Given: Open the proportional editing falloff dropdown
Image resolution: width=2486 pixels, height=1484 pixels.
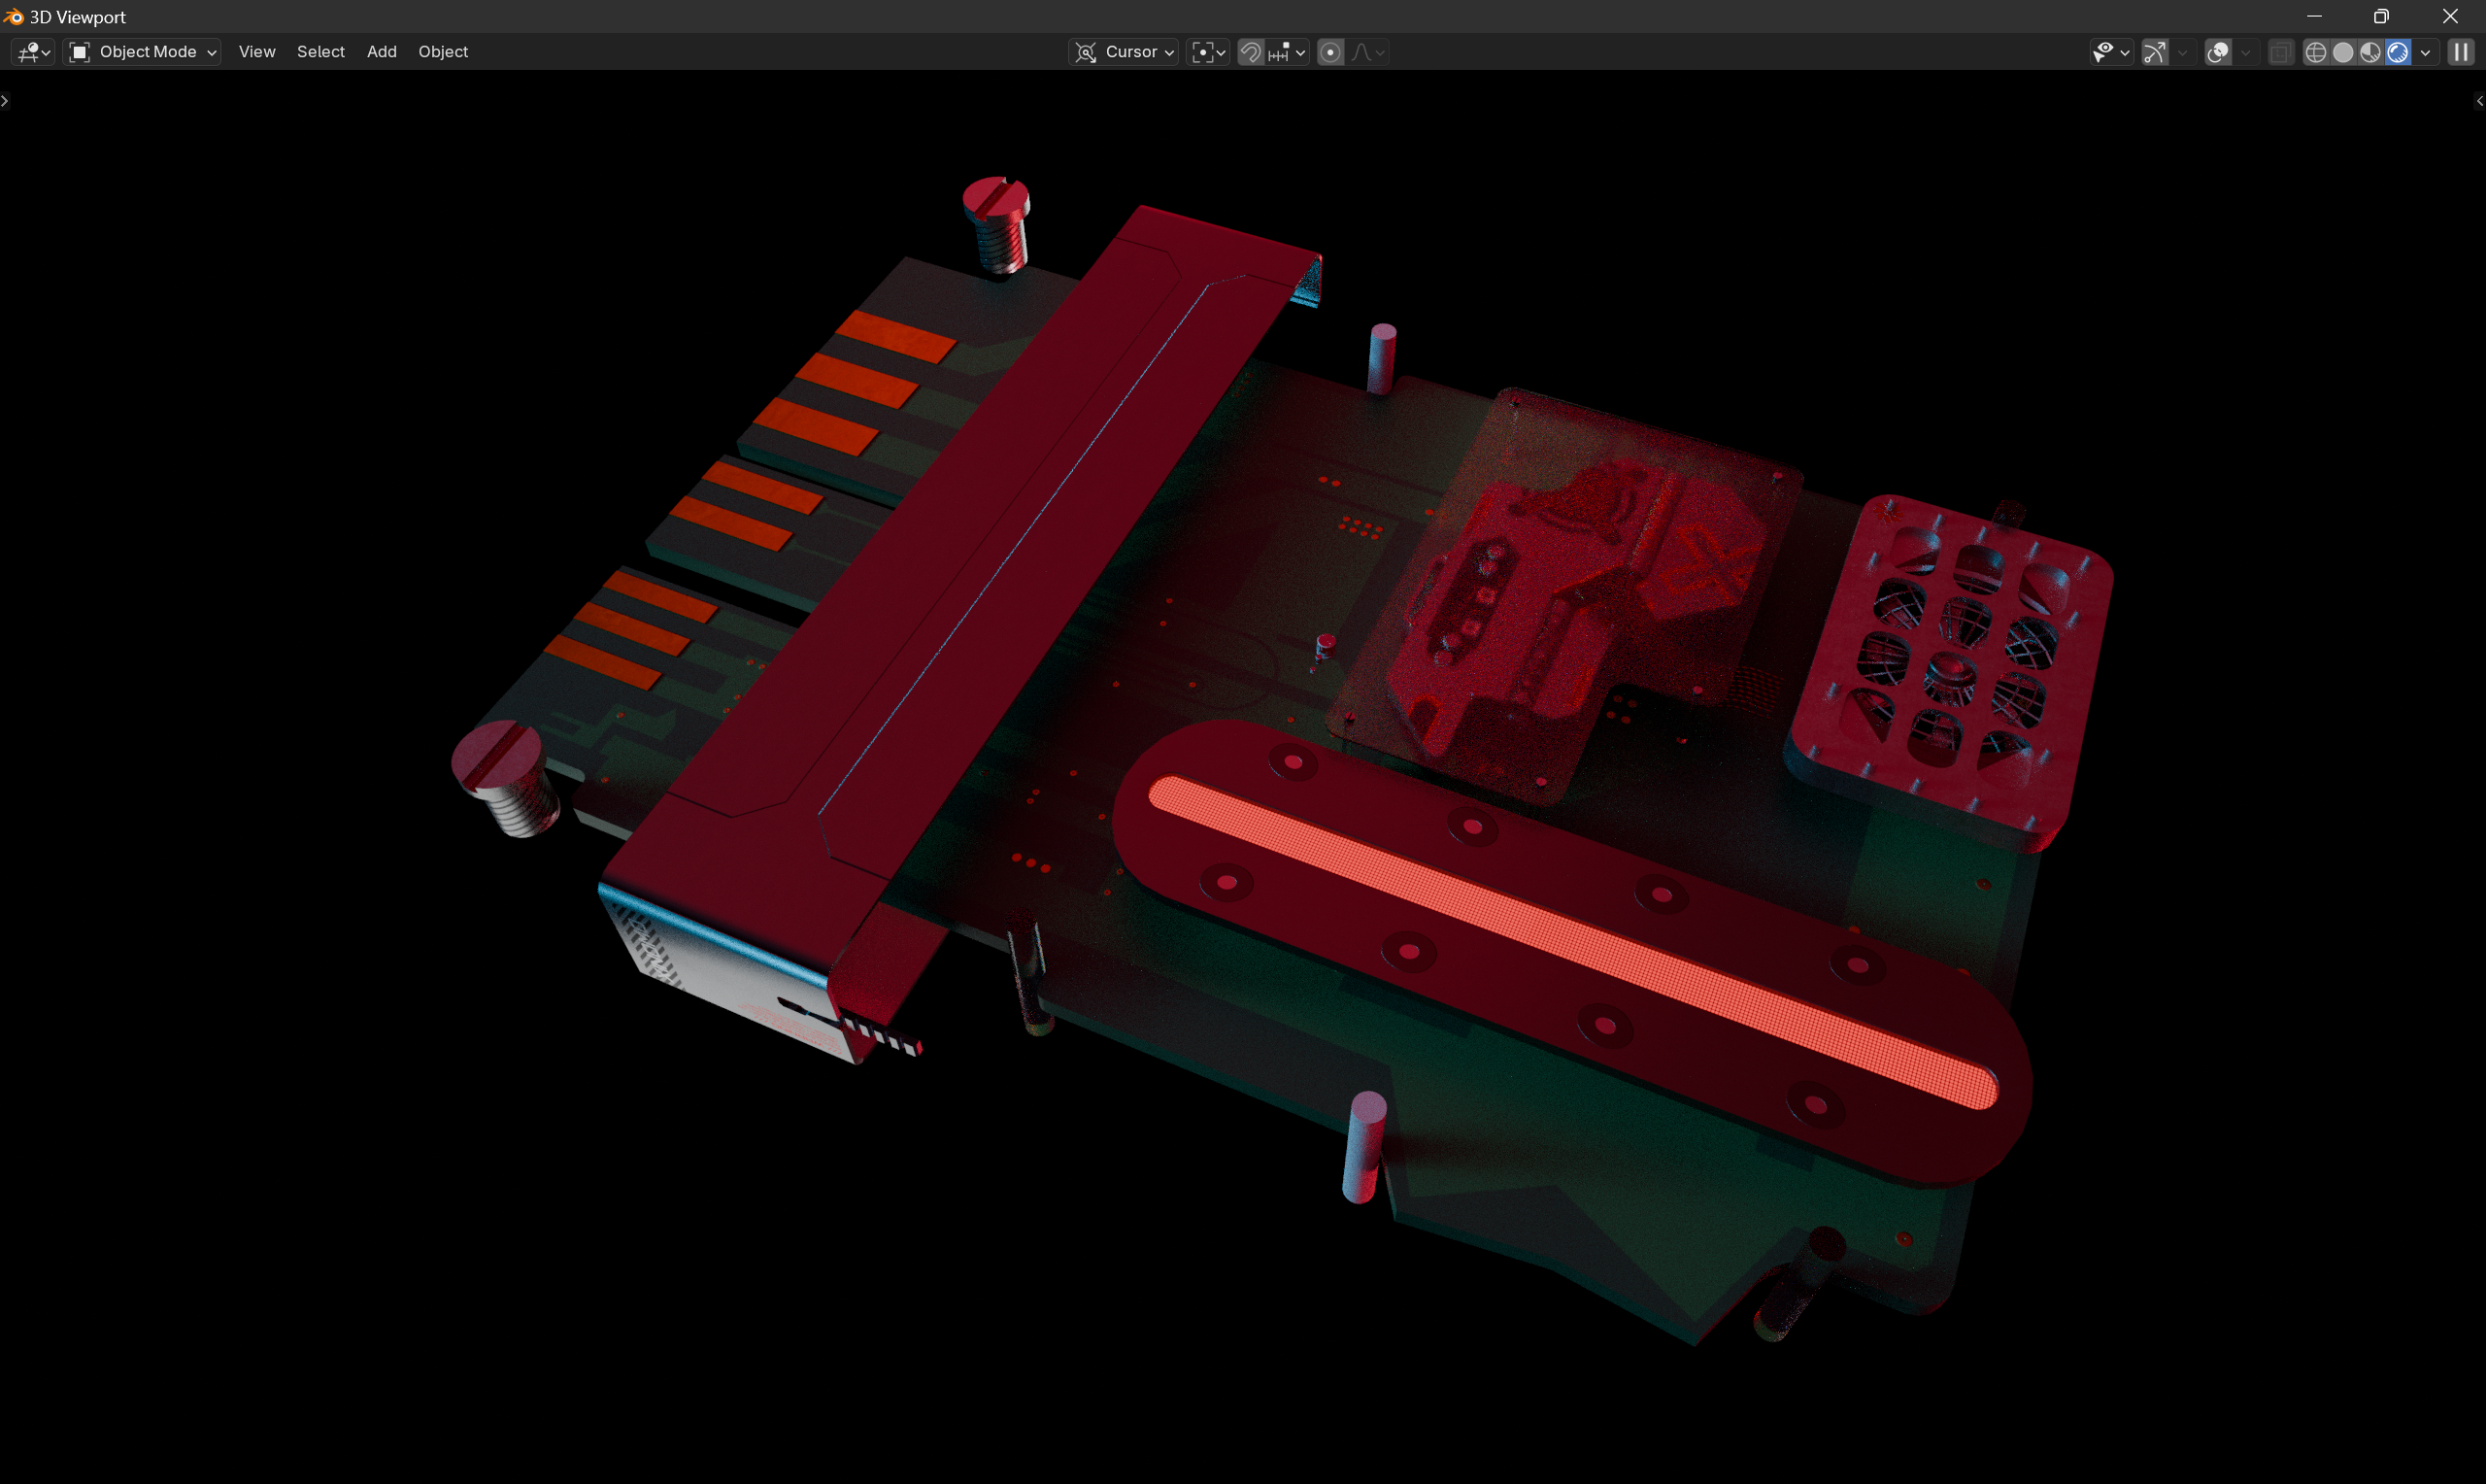Looking at the screenshot, I should point(1367,52).
